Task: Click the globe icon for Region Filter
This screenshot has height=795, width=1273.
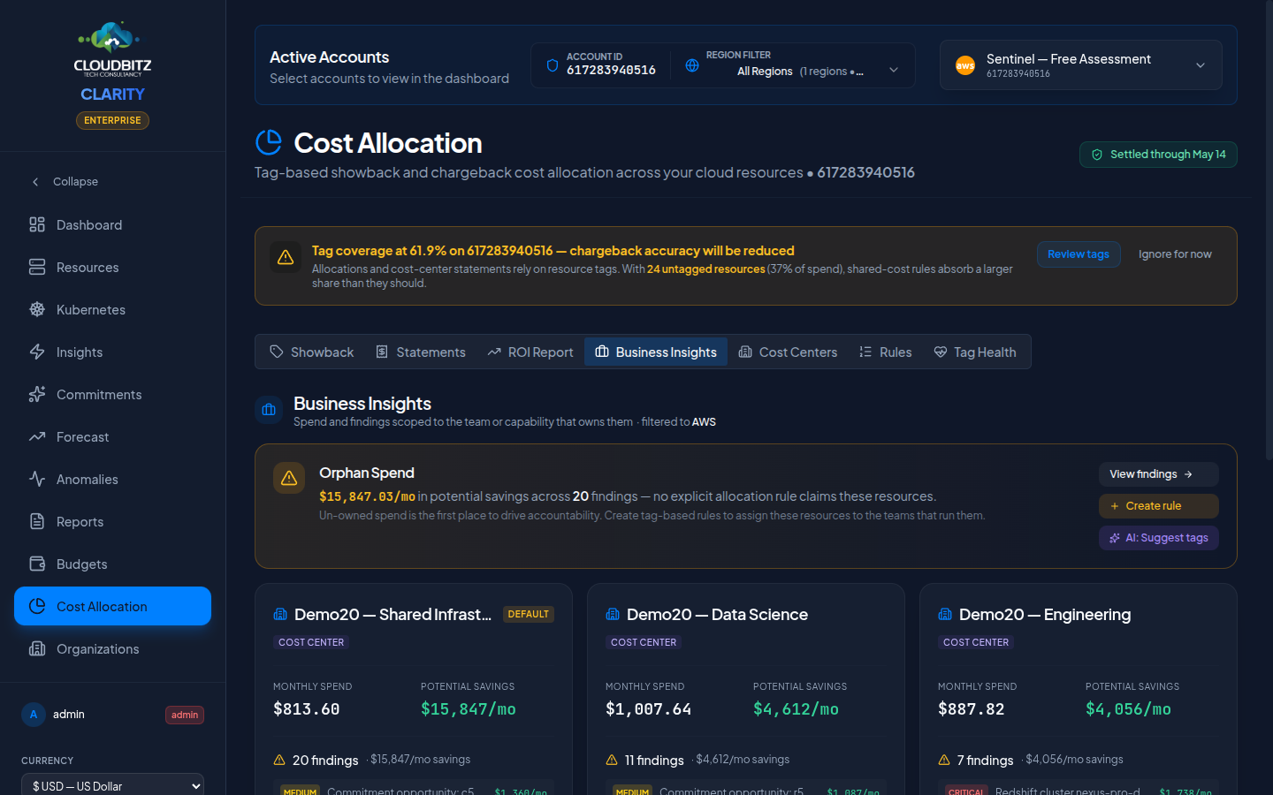Action: [x=692, y=65]
